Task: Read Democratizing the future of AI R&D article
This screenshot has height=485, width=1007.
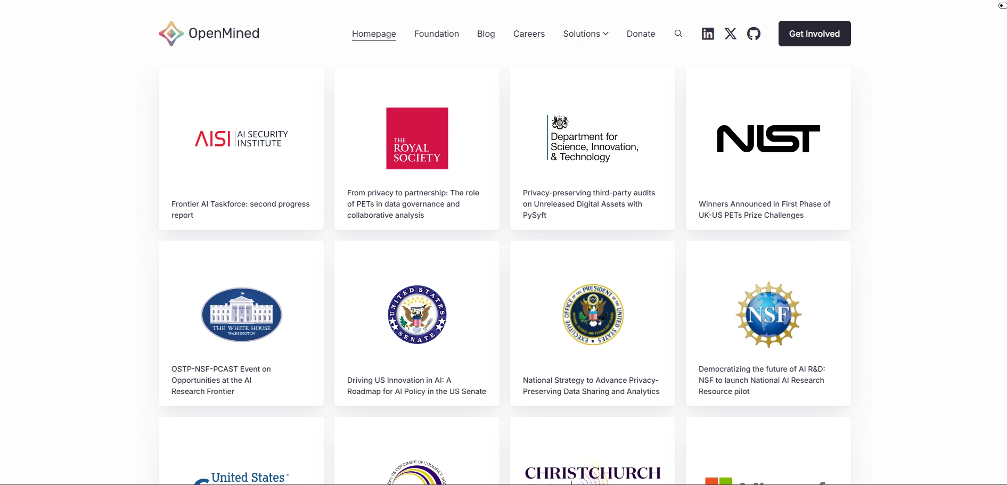Action: (762, 380)
